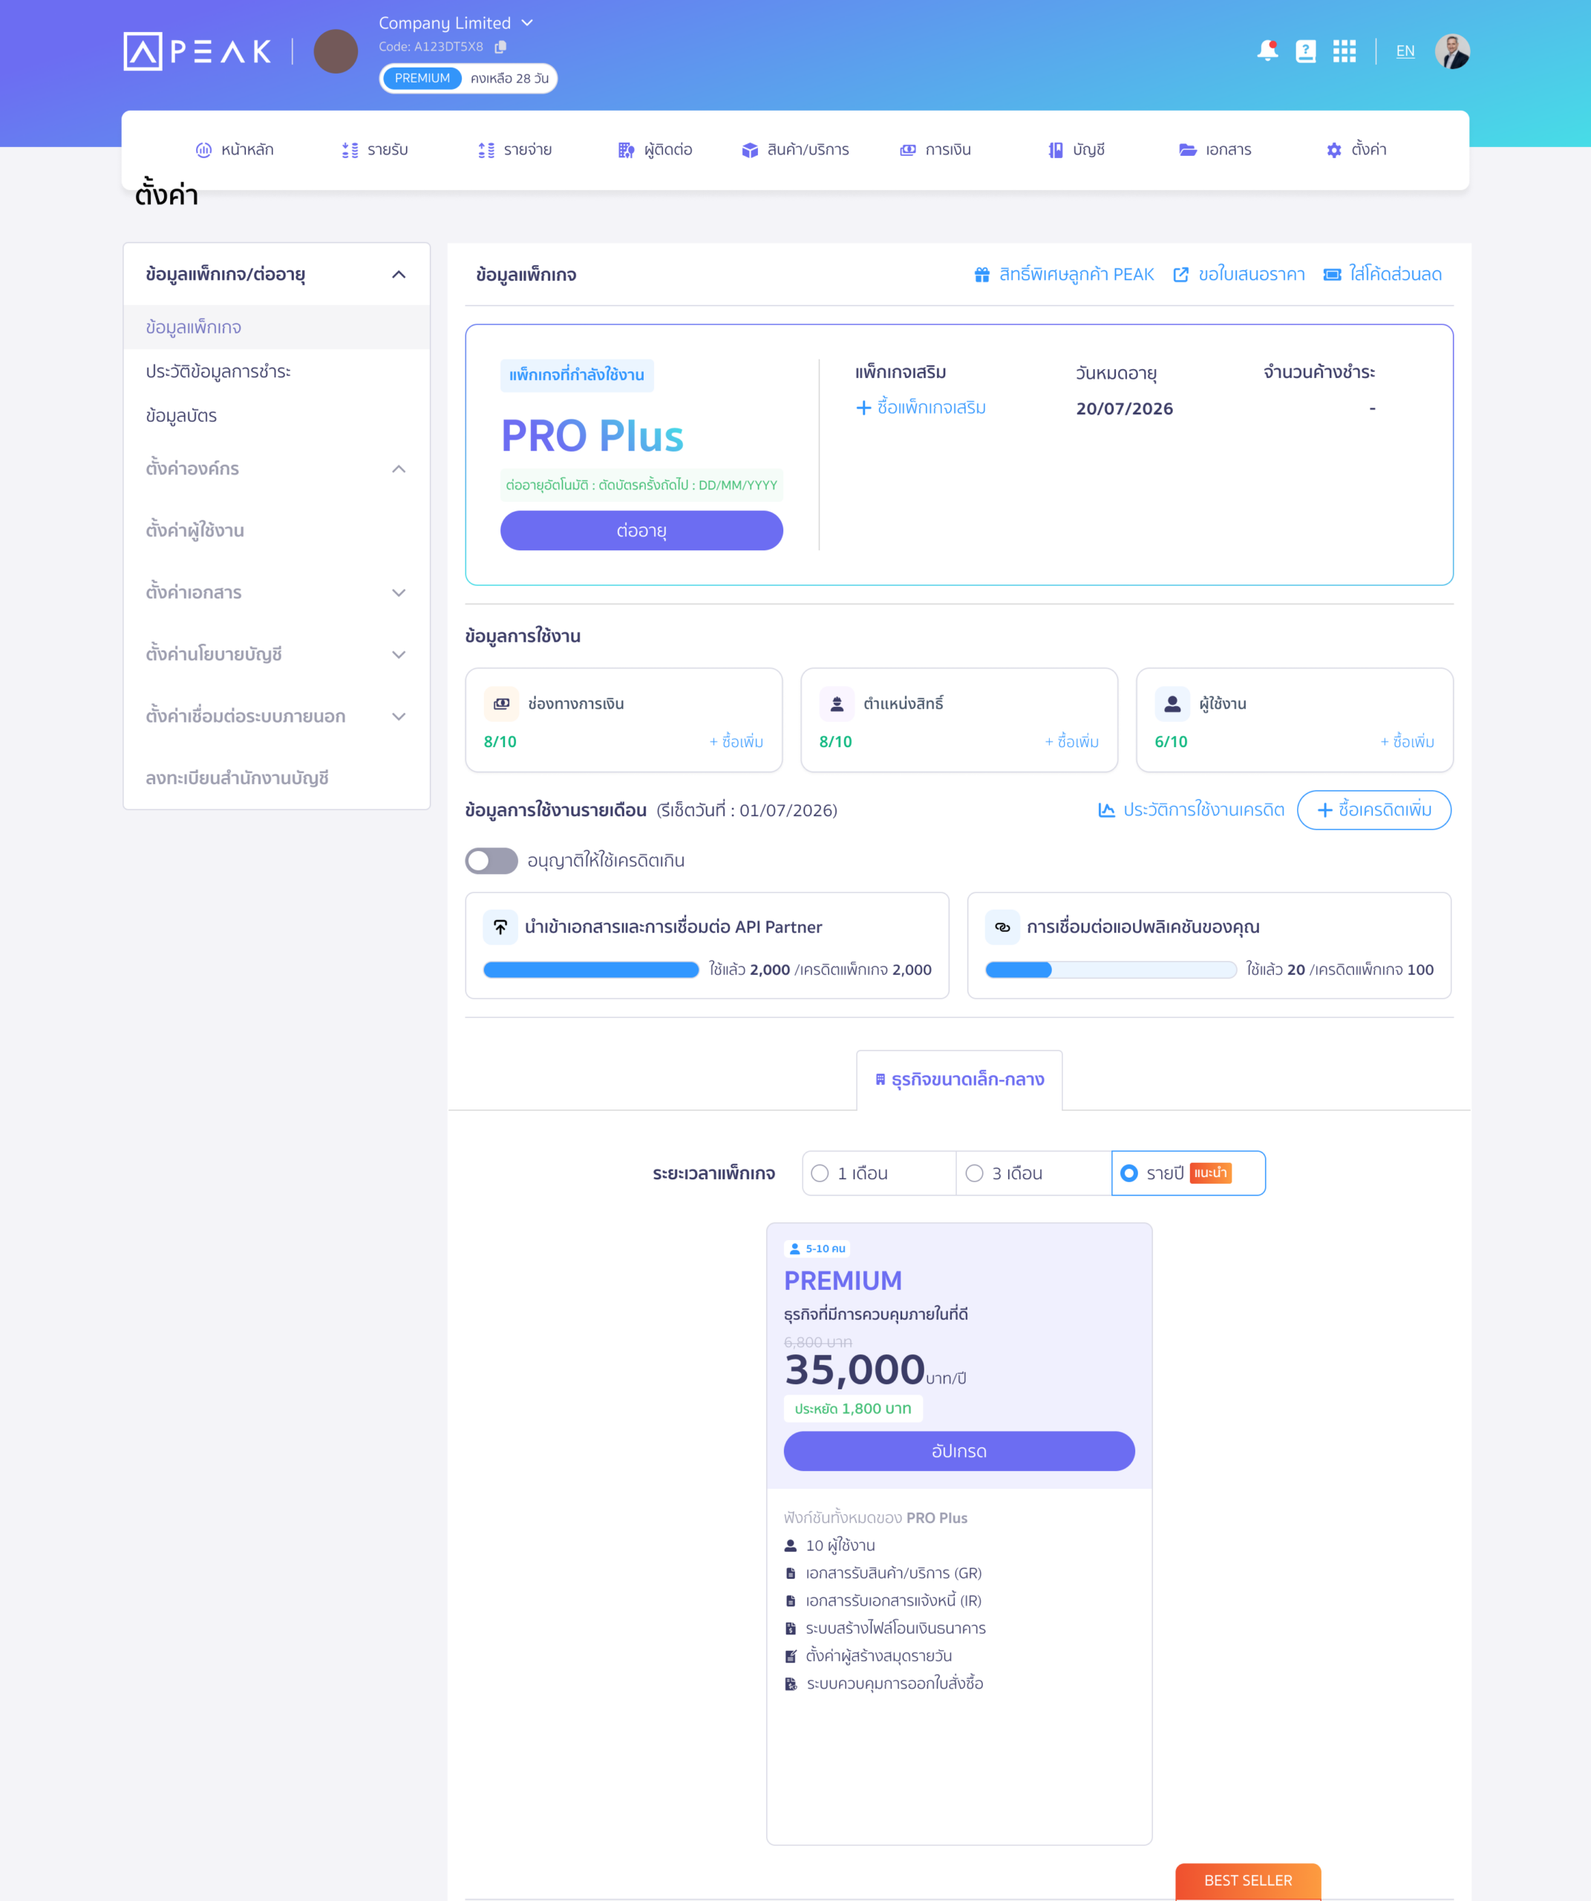Open the รายรับ menu

tap(375, 149)
